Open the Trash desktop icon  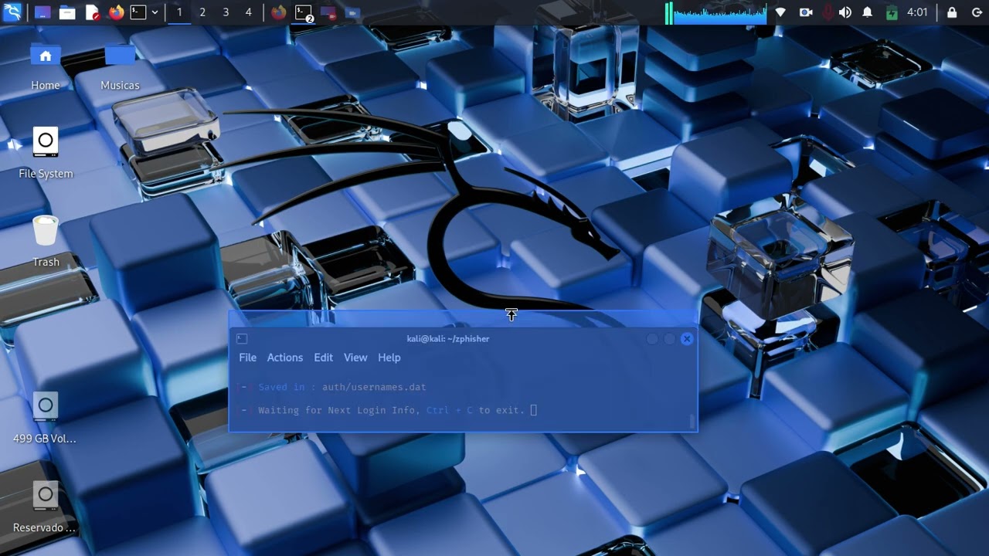coord(46,242)
